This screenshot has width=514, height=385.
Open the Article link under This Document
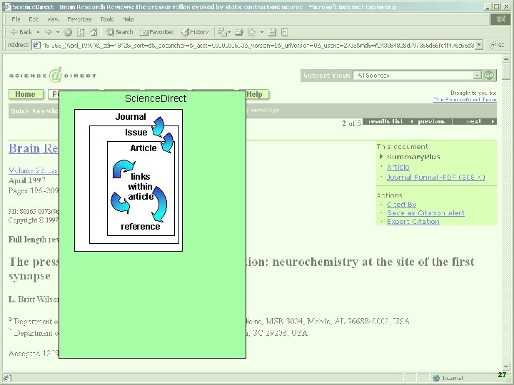click(398, 167)
